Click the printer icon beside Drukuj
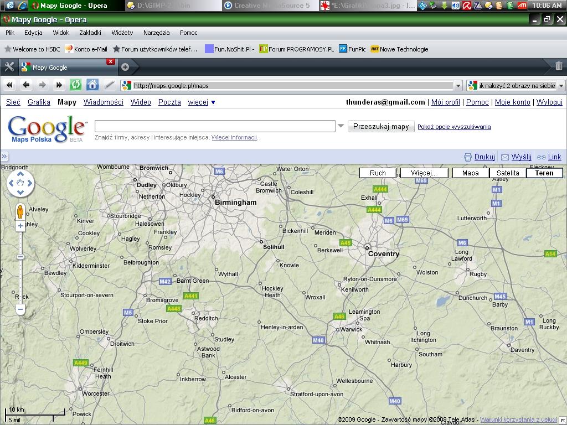Viewport: 567px width, 425px height. tap(467, 157)
